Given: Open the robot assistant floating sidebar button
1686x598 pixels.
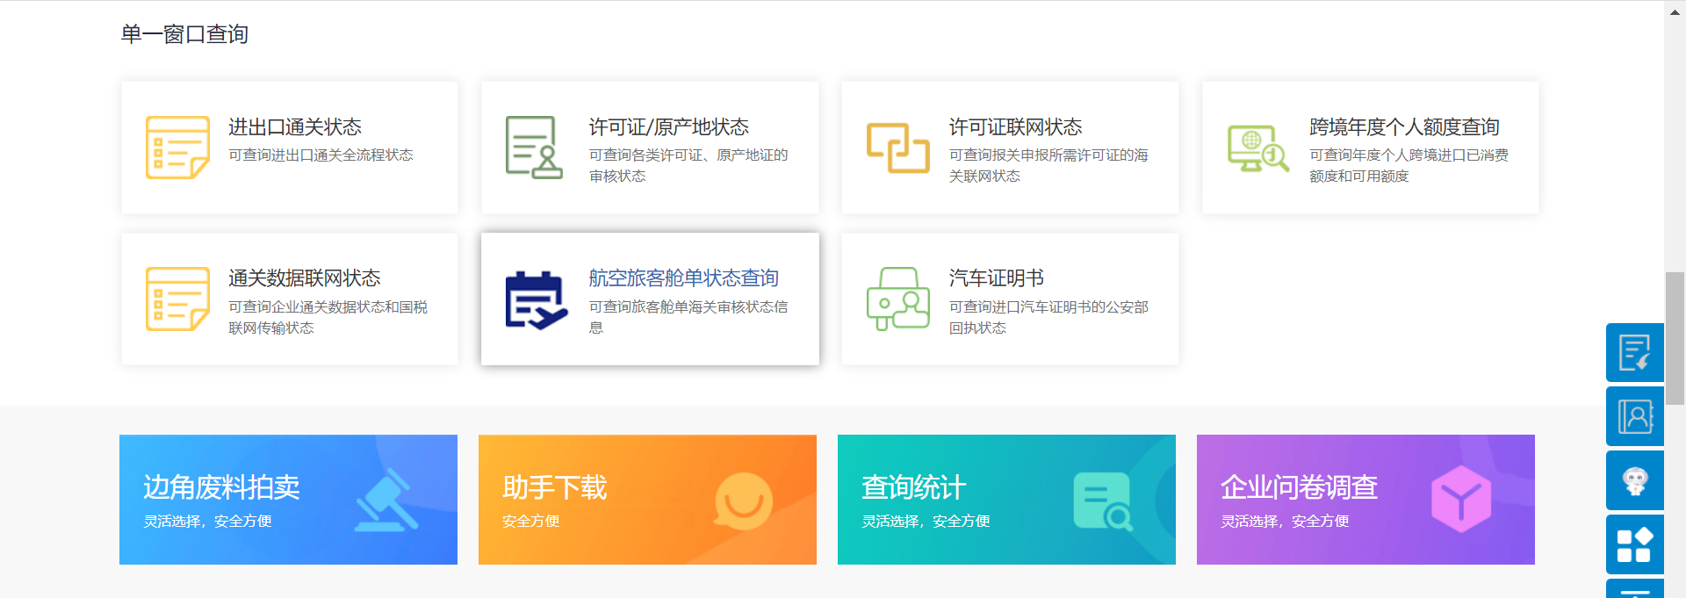Looking at the screenshot, I should click(x=1635, y=480).
